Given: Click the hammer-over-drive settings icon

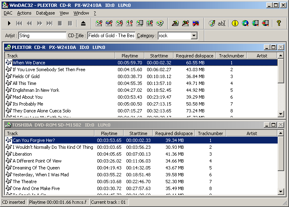Looking at the screenshot, I should click(x=185, y=23).
